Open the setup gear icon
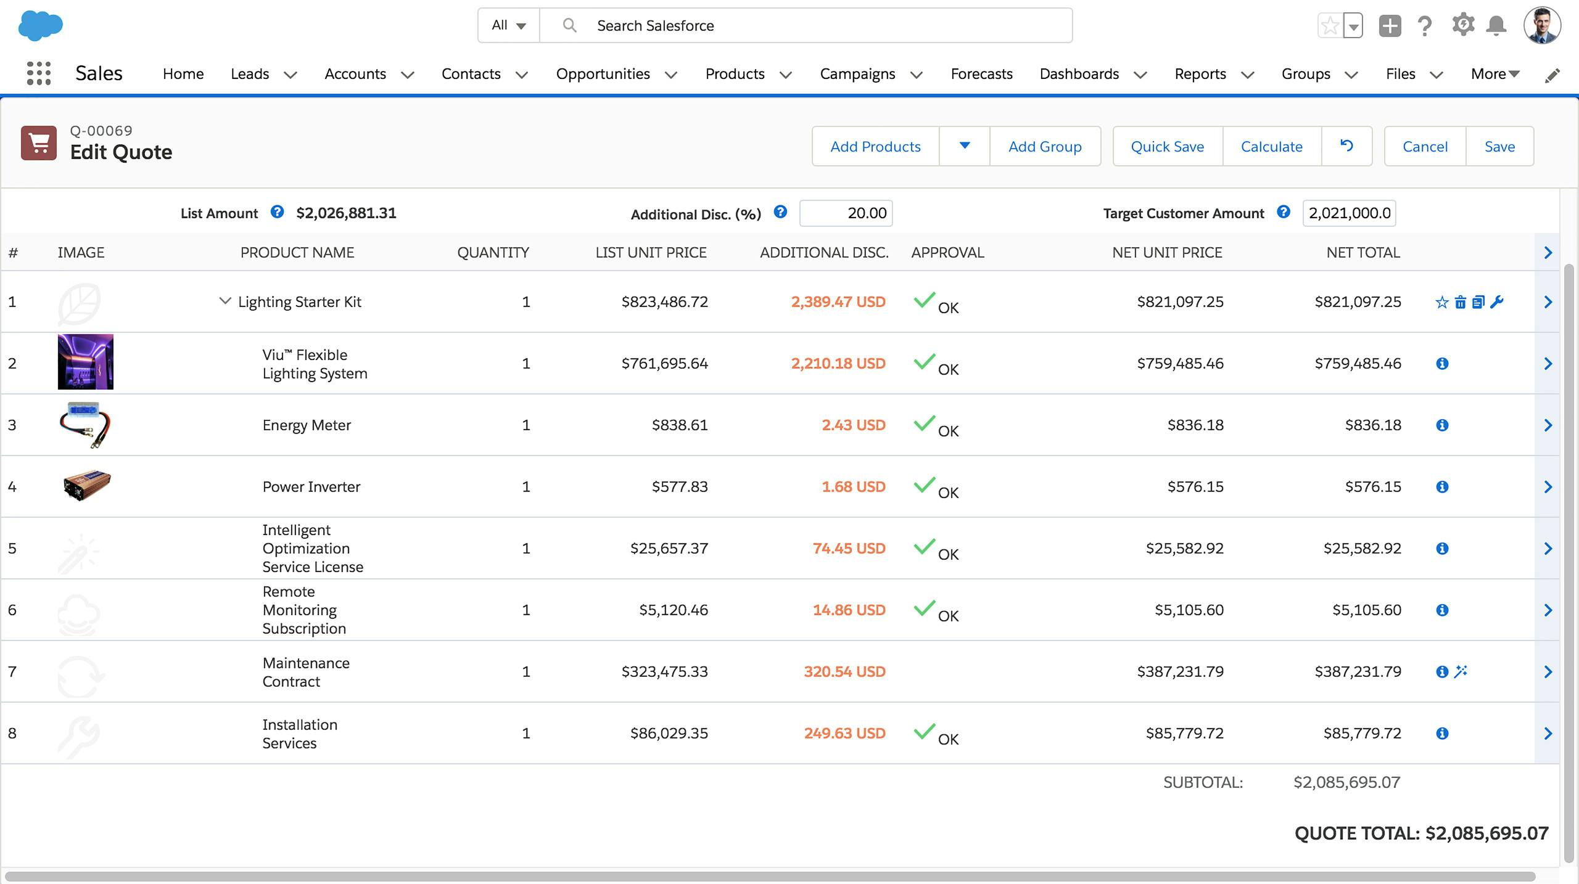1579x884 pixels. tap(1463, 25)
